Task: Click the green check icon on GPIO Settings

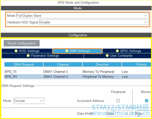Action: pyautogui.click(x=117, y=51)
